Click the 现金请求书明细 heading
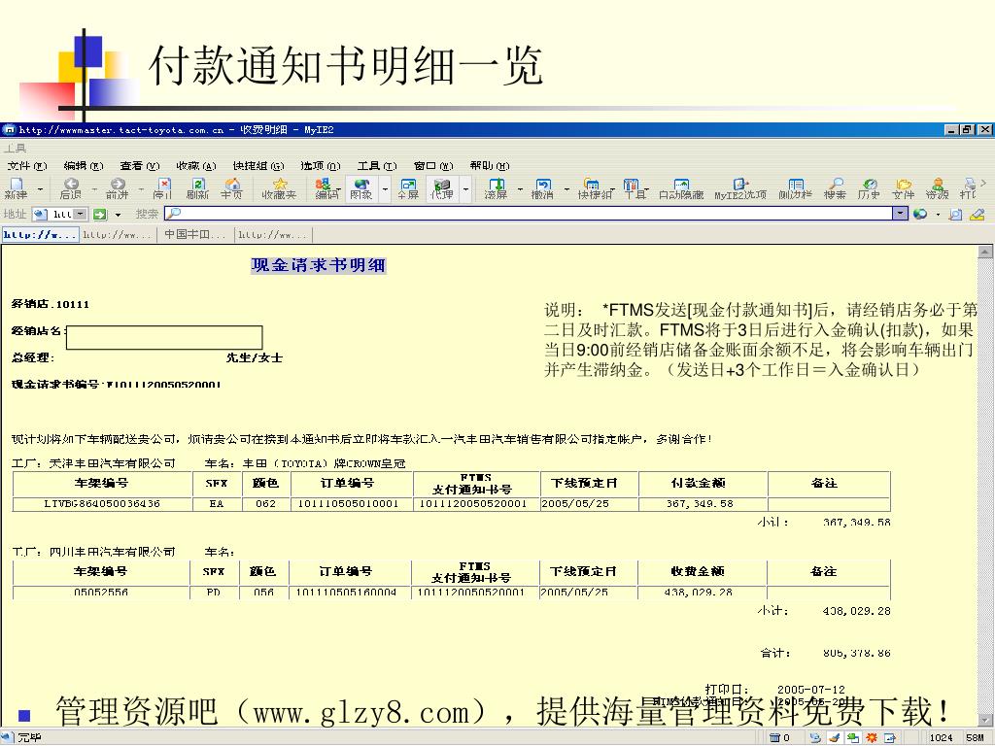The width and height of the screenshot is (995, 746). click(319, 265)
